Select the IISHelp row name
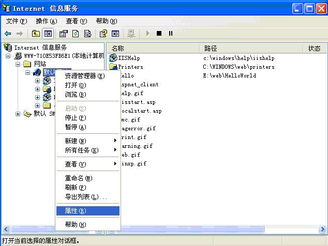The image size is (328, 246). coord(129,58)
